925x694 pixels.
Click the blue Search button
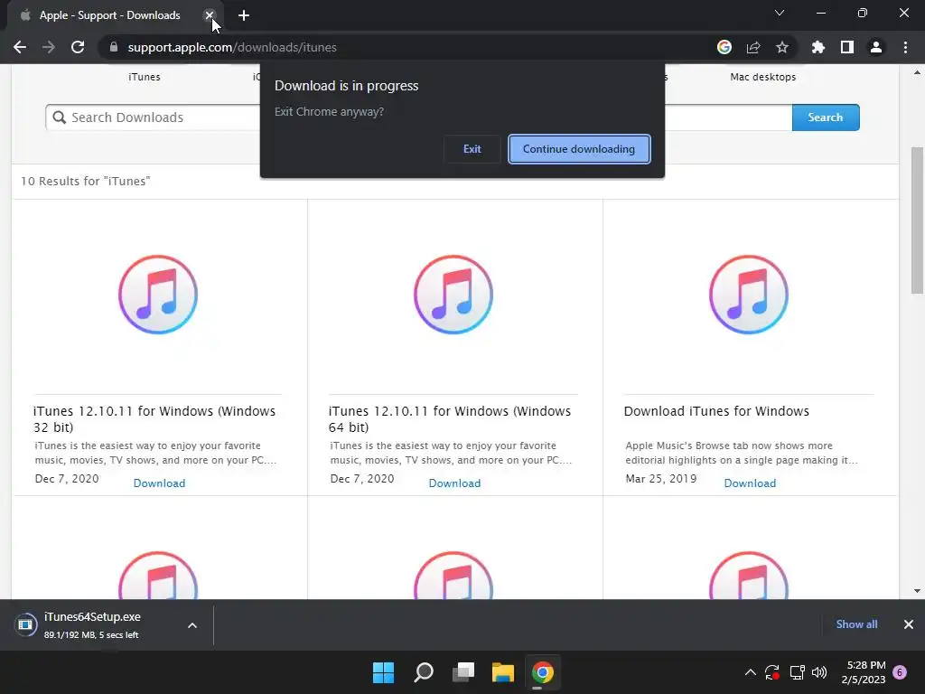click(826, 117)
